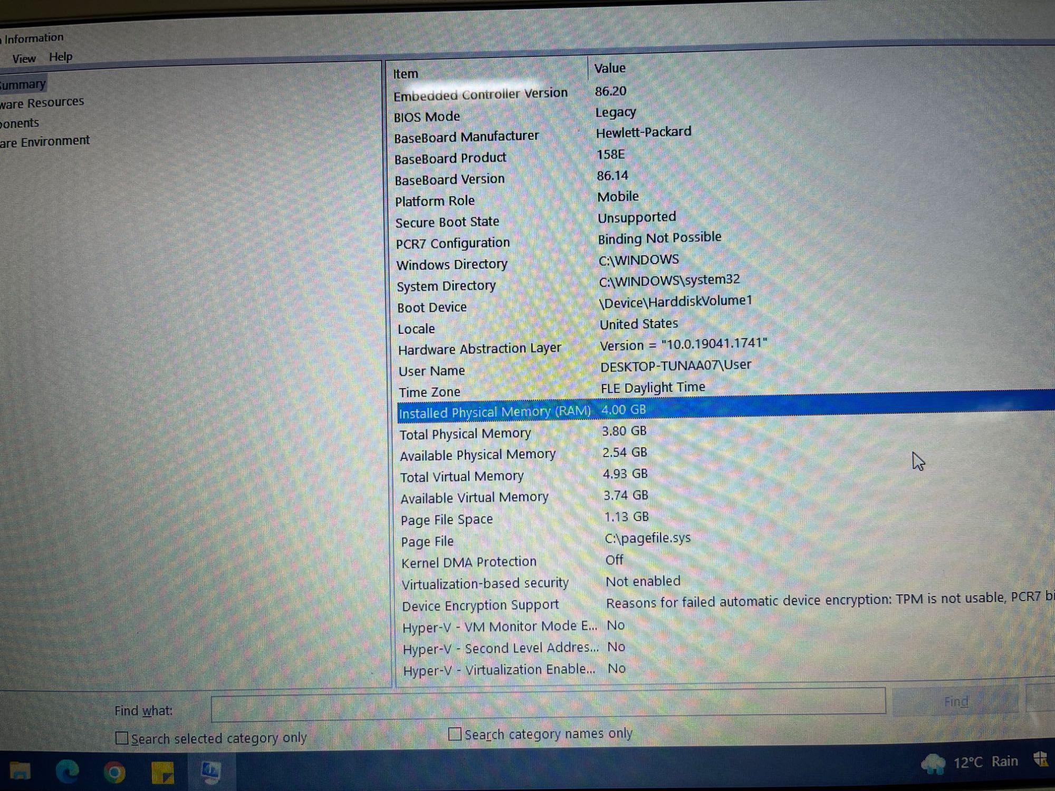Image resolution: width=1055 pixels, height=791 pixels.
Task: Open the weather widget showing 12°C Rain
Action: tap(970, 763)
